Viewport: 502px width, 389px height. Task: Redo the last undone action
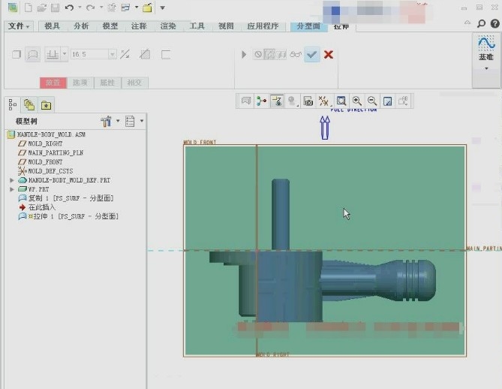pos(91,8)
